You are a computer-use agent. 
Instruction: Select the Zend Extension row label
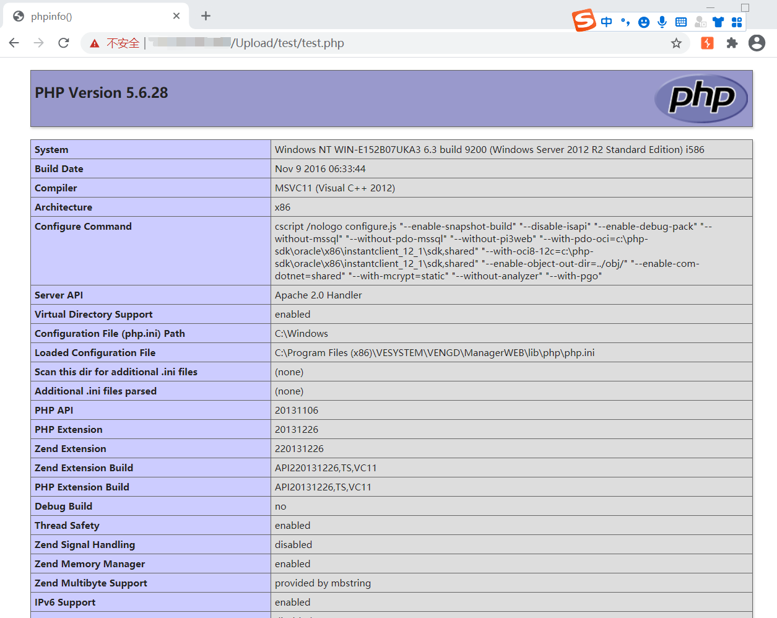point(71,449)
